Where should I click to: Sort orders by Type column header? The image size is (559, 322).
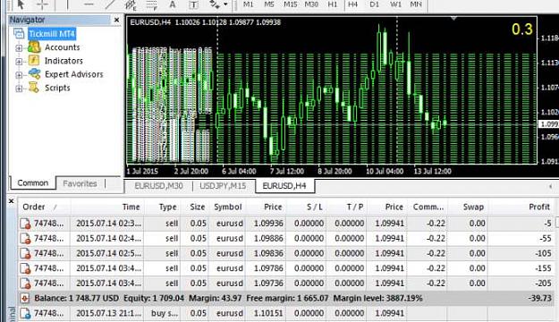(x=162, y=207)
